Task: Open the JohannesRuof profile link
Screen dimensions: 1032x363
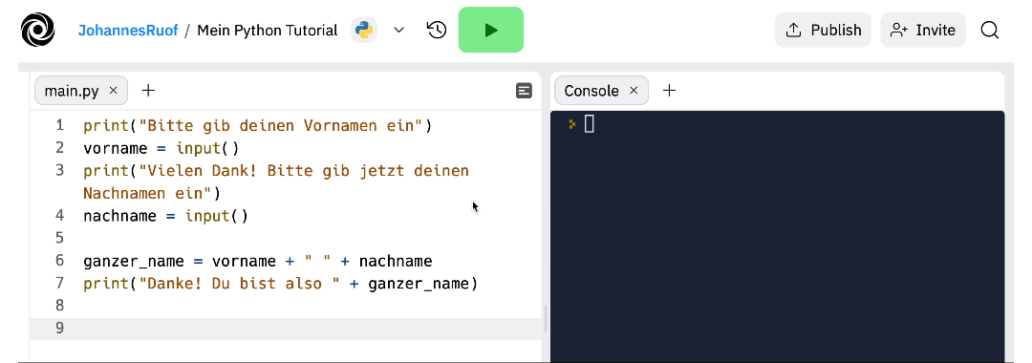Action: (x=128, y=31)
